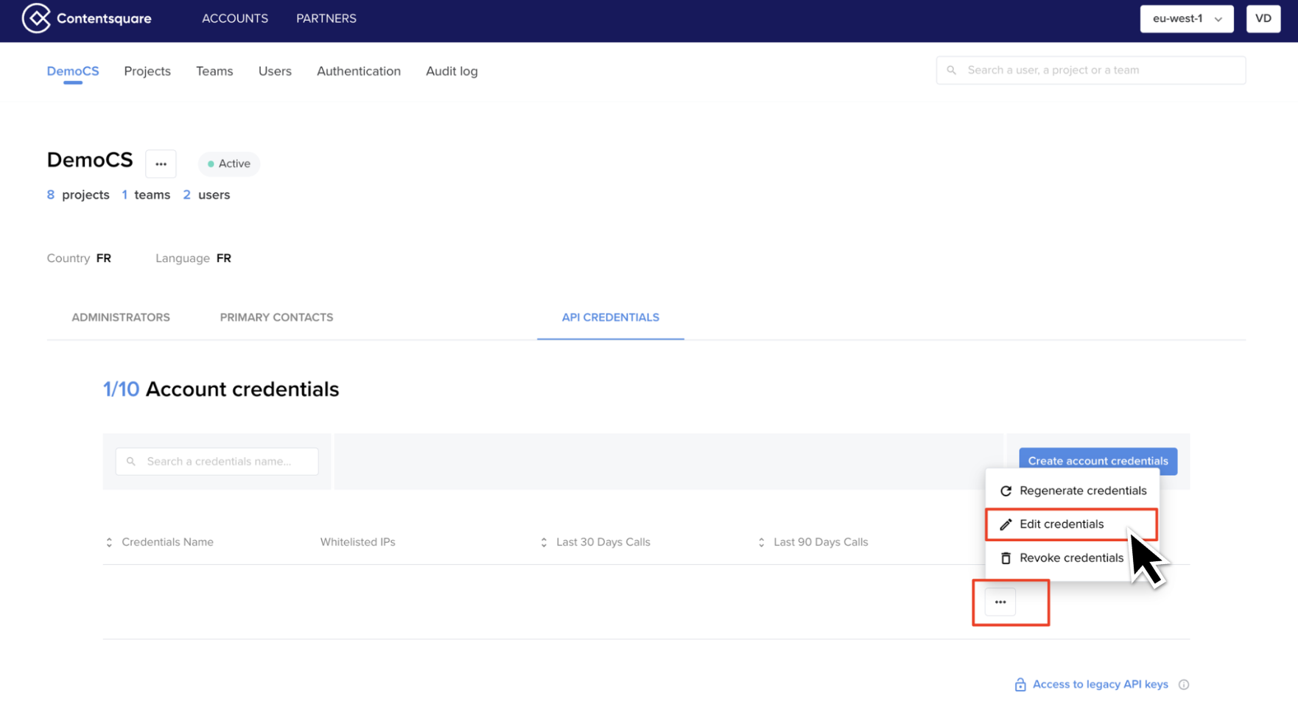Sort by Last 30 Days Calls column
This screenshot has width=1298, height=704.
point(544,543)
